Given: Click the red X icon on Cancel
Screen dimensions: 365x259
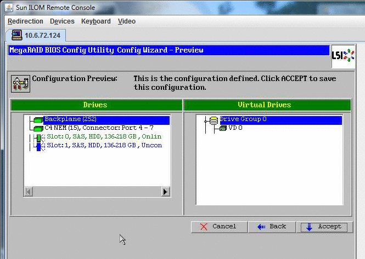Looking at the screenshot, I should pos(204,227).
